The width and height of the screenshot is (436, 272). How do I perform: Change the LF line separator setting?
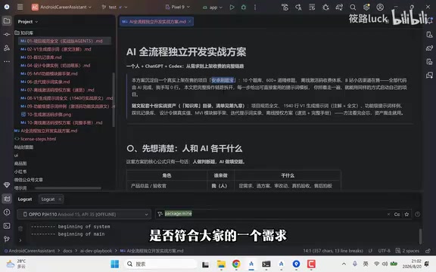[370, 251]
